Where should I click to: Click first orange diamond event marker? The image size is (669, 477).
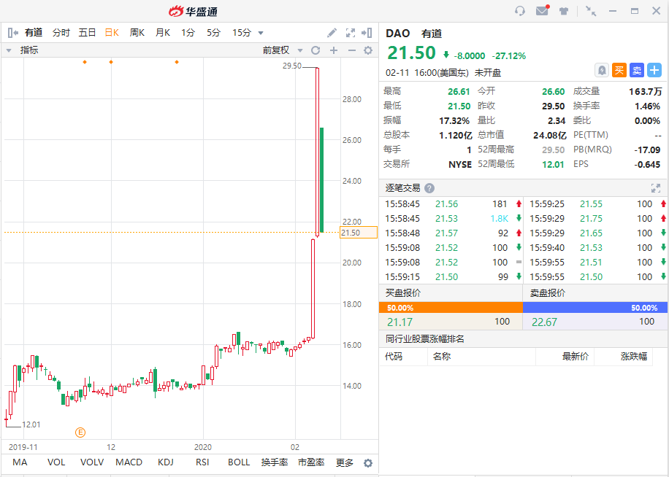point(85,62)
